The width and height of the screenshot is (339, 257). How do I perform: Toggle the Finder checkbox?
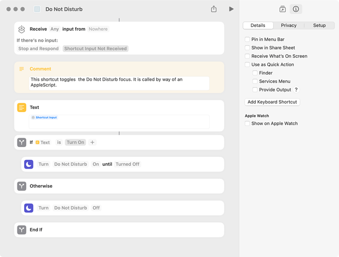pyautogui.click(x=255, y=73)
